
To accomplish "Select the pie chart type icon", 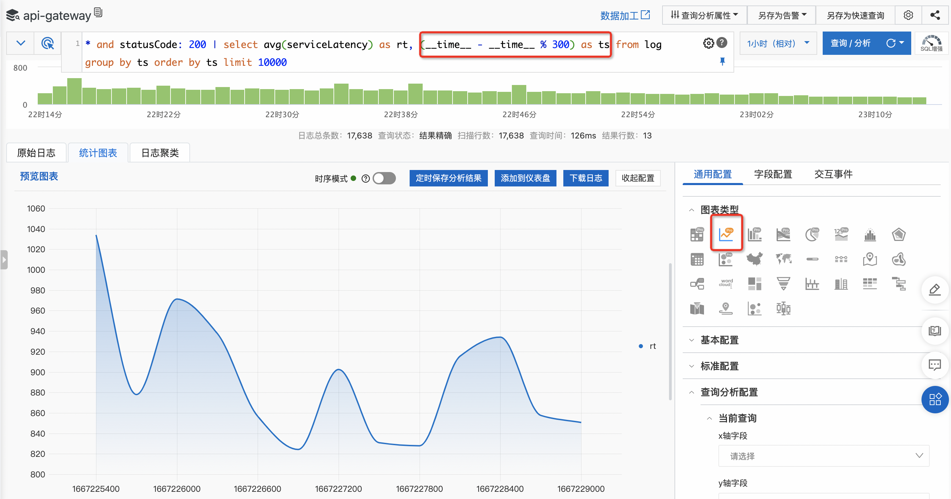I will 812,234.
